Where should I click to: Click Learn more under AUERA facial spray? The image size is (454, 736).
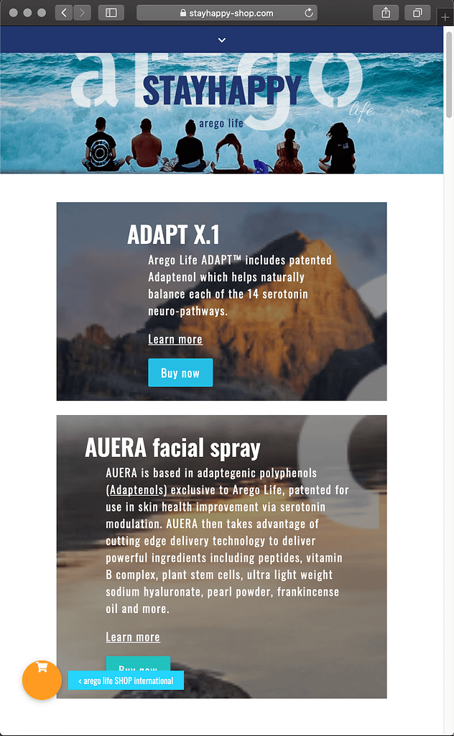coord(133,637)
